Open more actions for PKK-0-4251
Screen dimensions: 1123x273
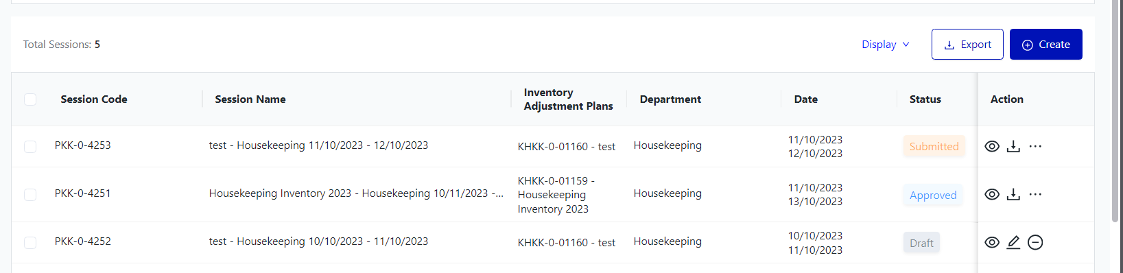pos(1035,194)
